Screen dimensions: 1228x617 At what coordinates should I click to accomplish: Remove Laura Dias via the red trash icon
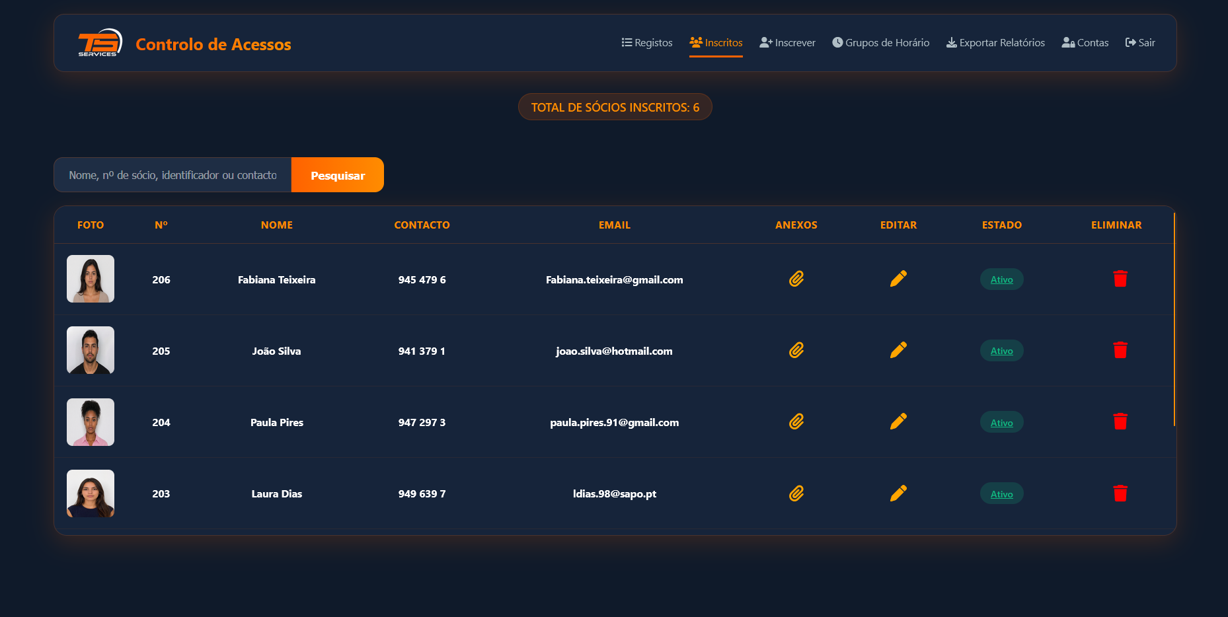pos(1120,493)
